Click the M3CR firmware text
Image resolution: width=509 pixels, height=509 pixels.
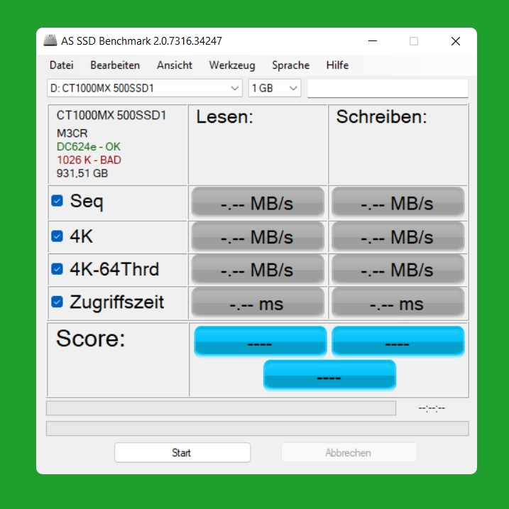pyautogui.click(x=72, y=133)
